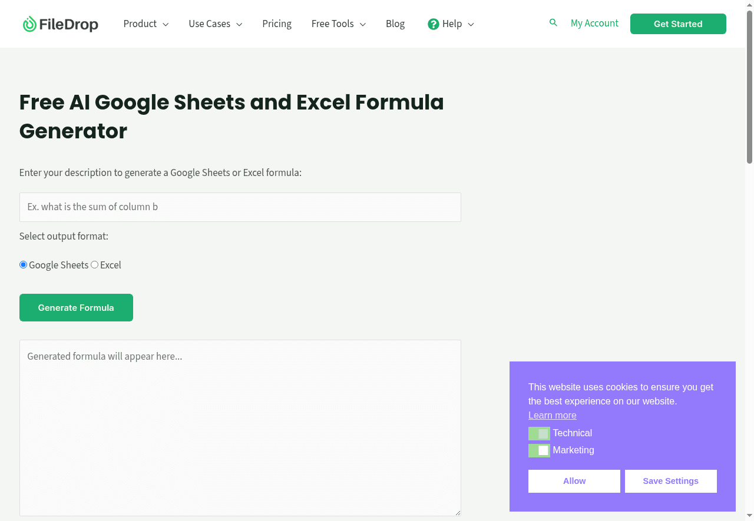Toggle the Technical cookies switch
The image size is (754, 521).
tap(539, 434)
